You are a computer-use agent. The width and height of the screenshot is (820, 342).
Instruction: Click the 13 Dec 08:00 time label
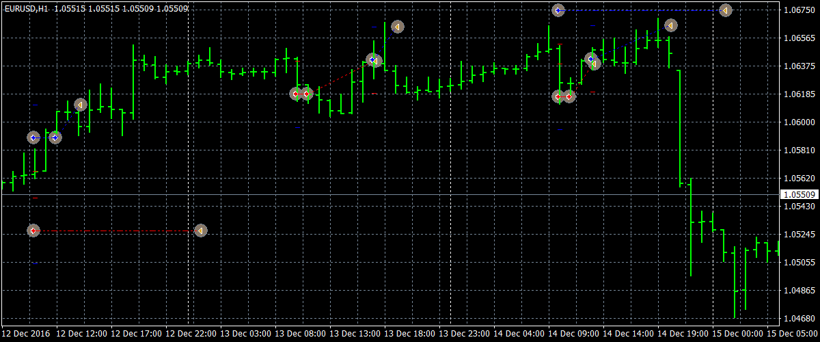pos(300,334)
